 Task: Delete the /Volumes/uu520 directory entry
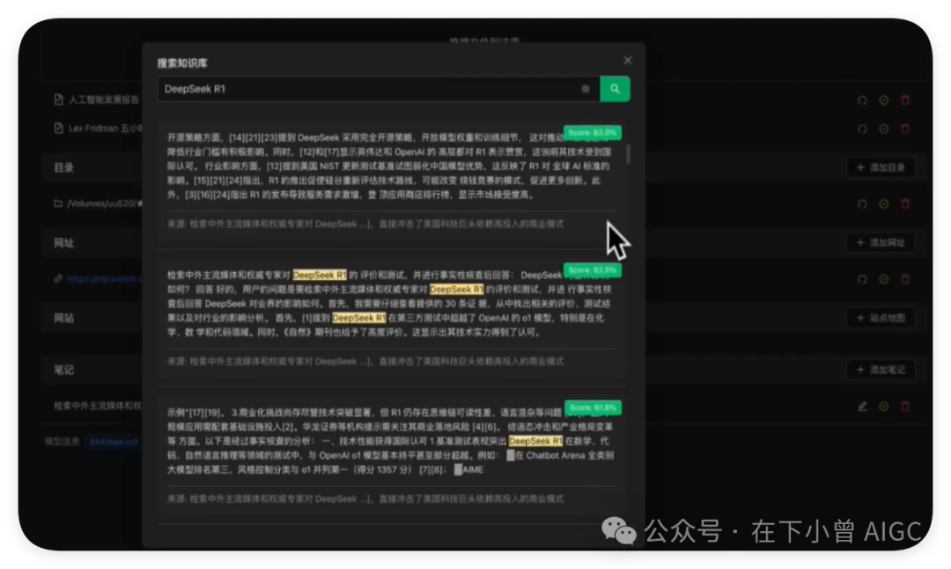click(x=905, y=203)
